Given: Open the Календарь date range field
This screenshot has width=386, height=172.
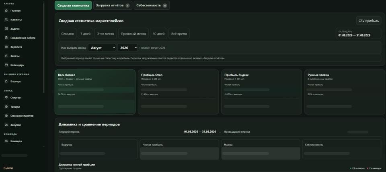Looking at the screenshot, I should pos(358,33).
